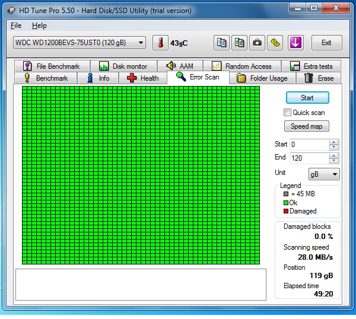Click the 0.0 % damaged blocks value
The image size is (356, 319).
pos(324,237)
